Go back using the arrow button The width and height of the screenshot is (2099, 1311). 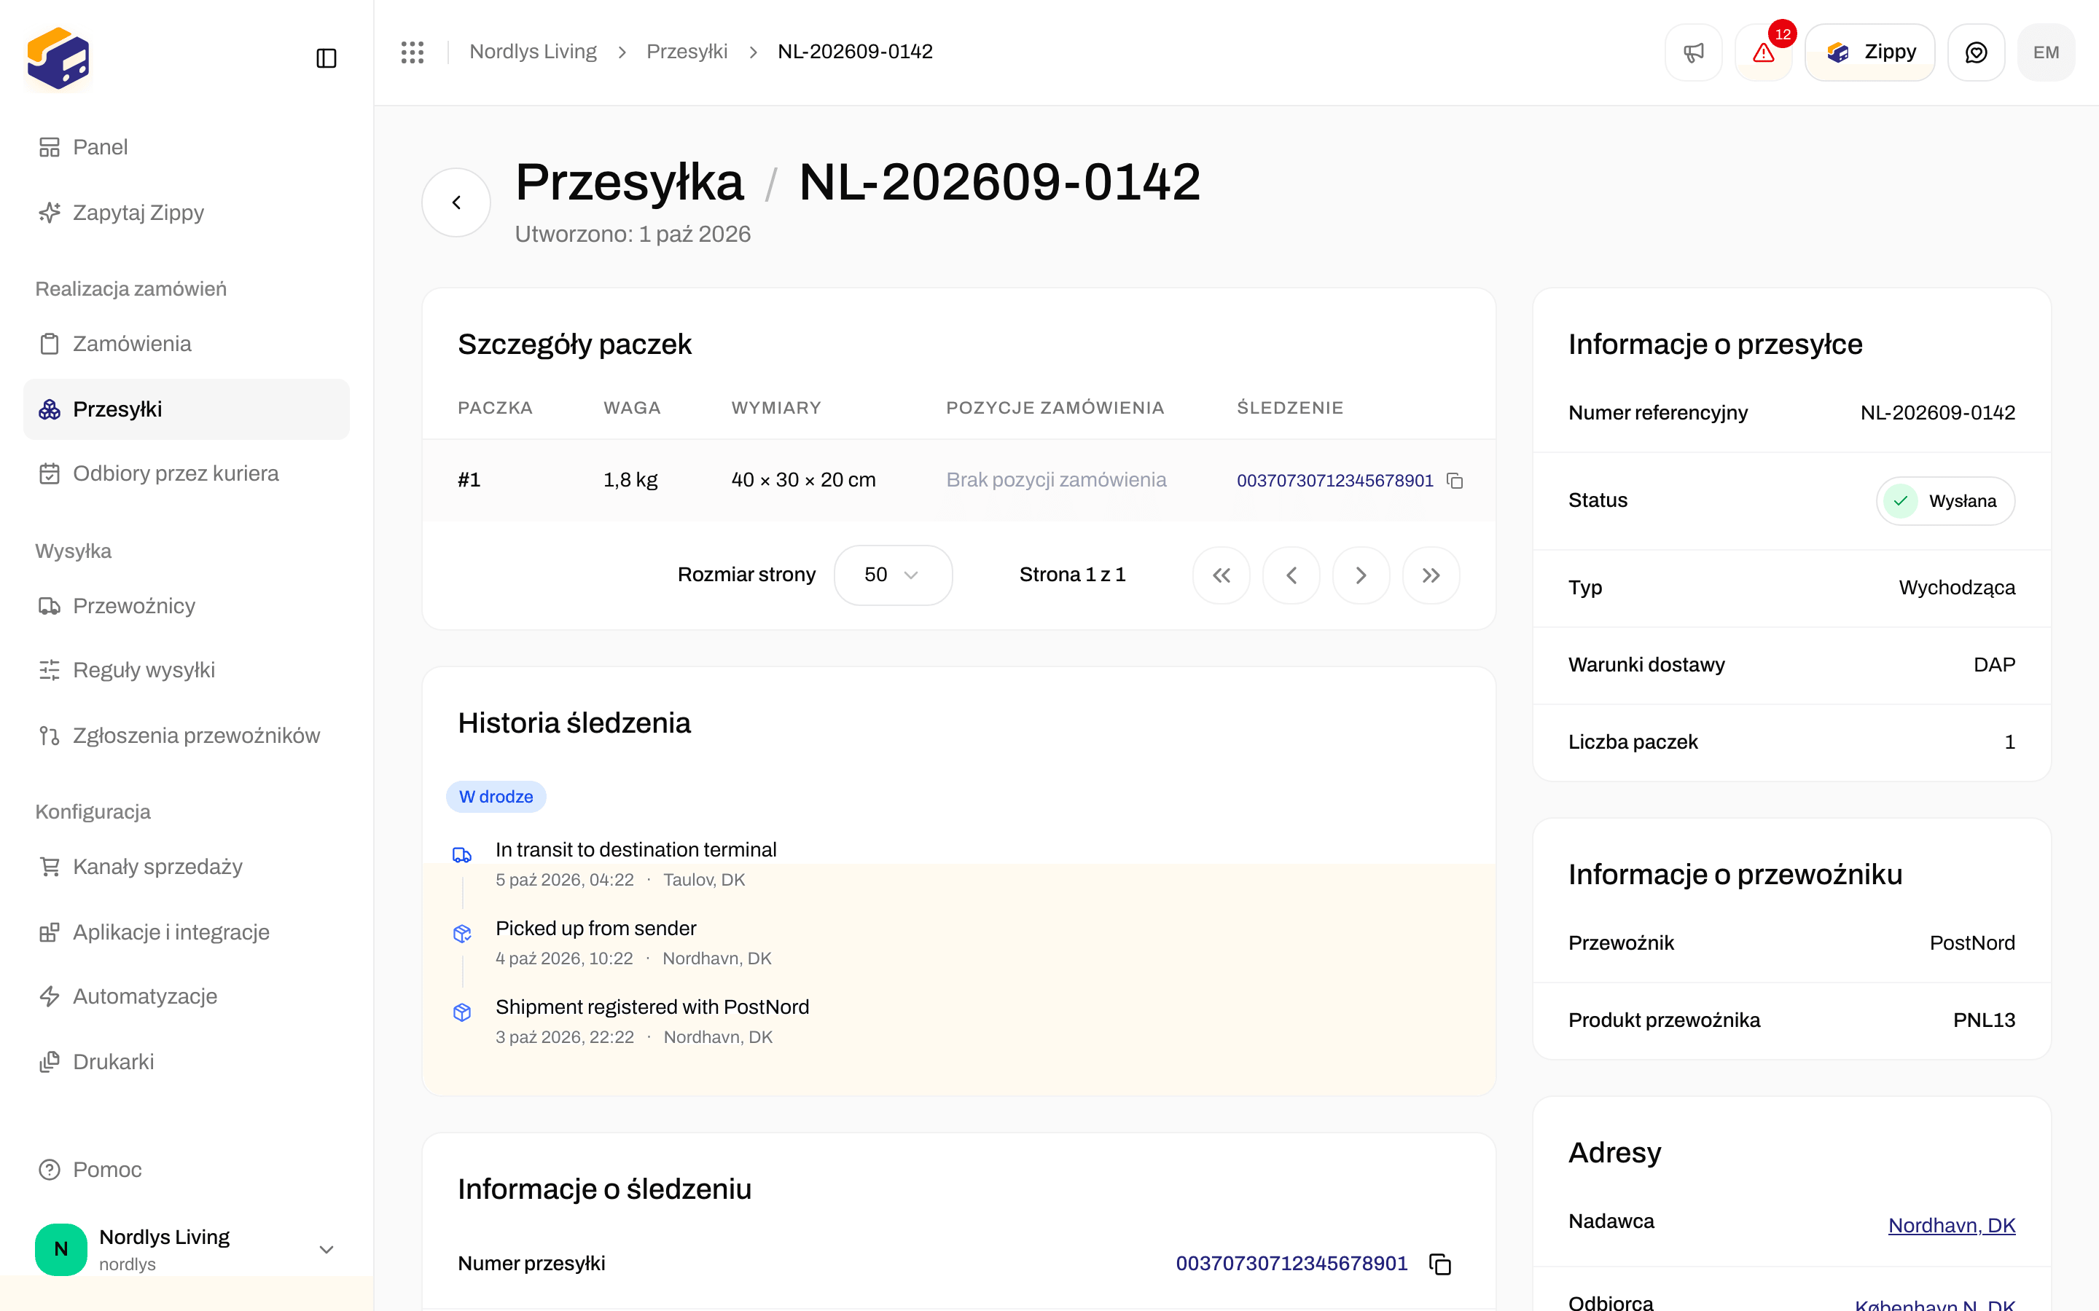click(x=456, y=202)
